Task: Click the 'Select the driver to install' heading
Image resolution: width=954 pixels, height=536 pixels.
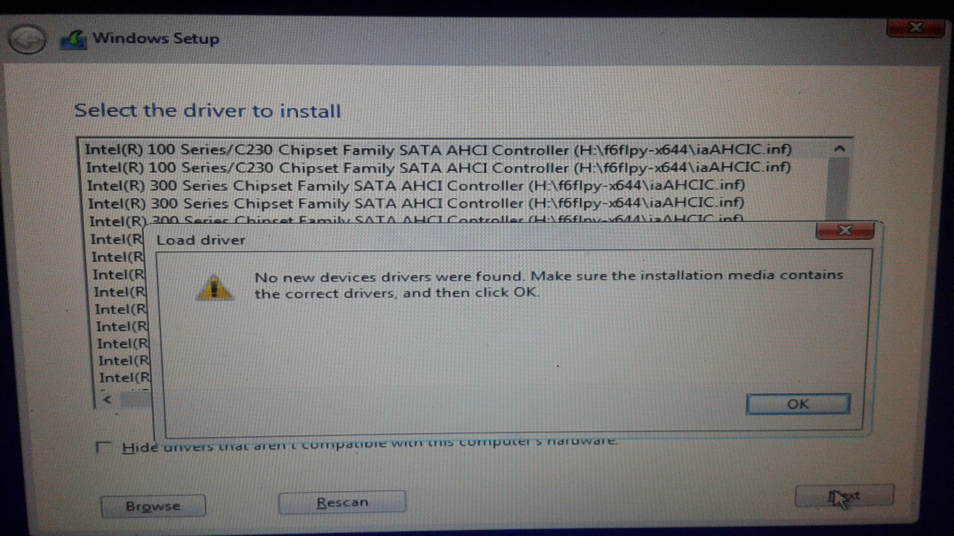Action: click(207, 111)
